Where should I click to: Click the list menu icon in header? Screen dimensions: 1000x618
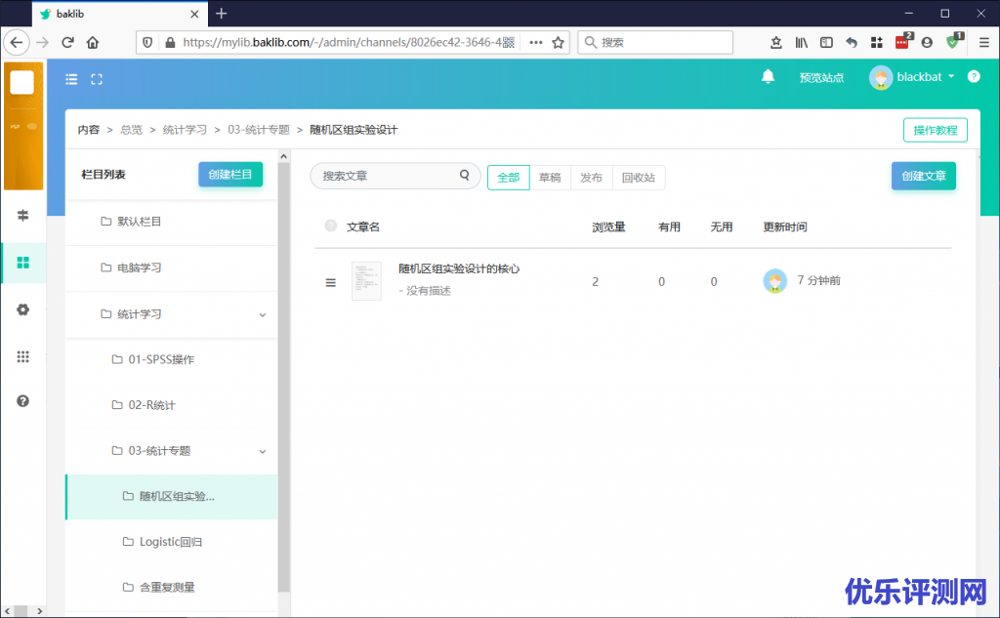pyautogui.click(x=71, y=79)
